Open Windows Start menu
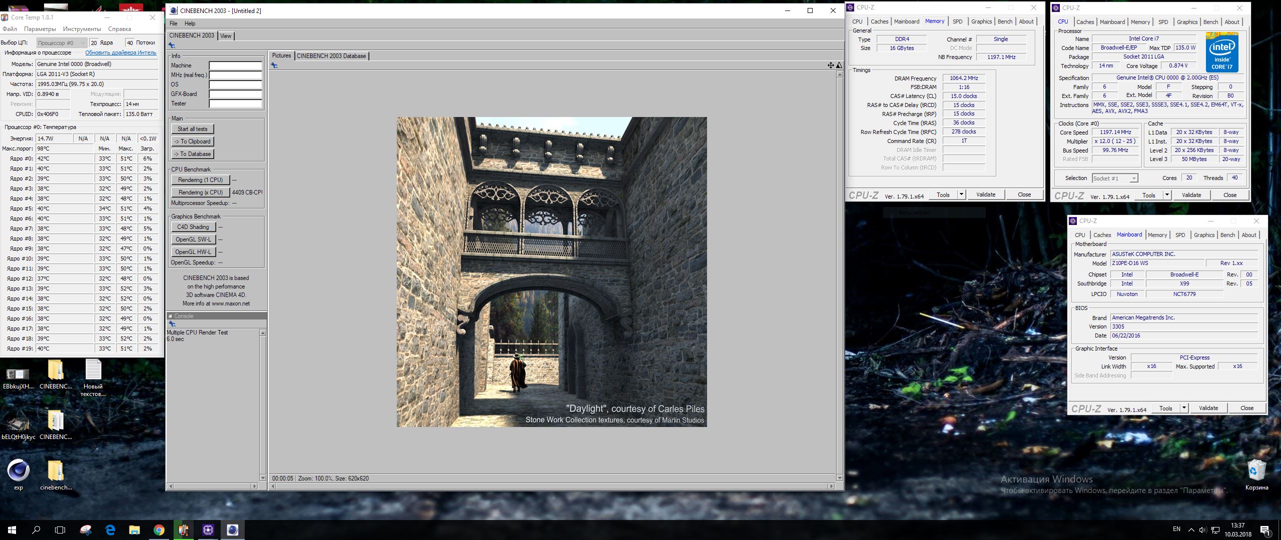The height and width of the screenshot is (540, 1281). [x=12, y=530]
